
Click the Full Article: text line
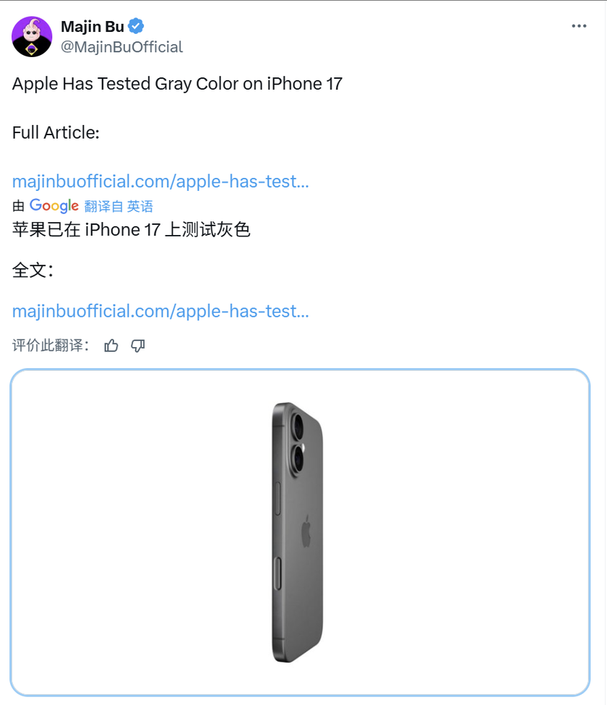coord(56,132)
